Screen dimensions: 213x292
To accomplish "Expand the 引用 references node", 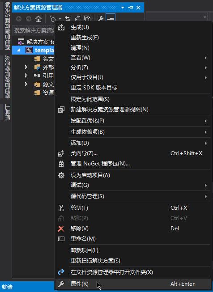I will point(26,76).
